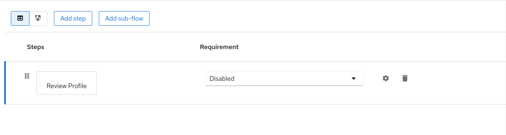Remove step using the bin icon
This screenshot has width=506, height=135.
click(405, 78)
